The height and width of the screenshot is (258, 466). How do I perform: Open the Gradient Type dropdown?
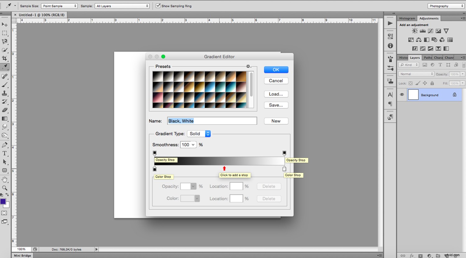click(199, 134)
